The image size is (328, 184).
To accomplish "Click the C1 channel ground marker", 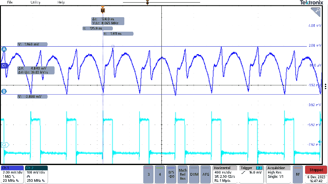I will pyautogui.click(x=4, y=66).
